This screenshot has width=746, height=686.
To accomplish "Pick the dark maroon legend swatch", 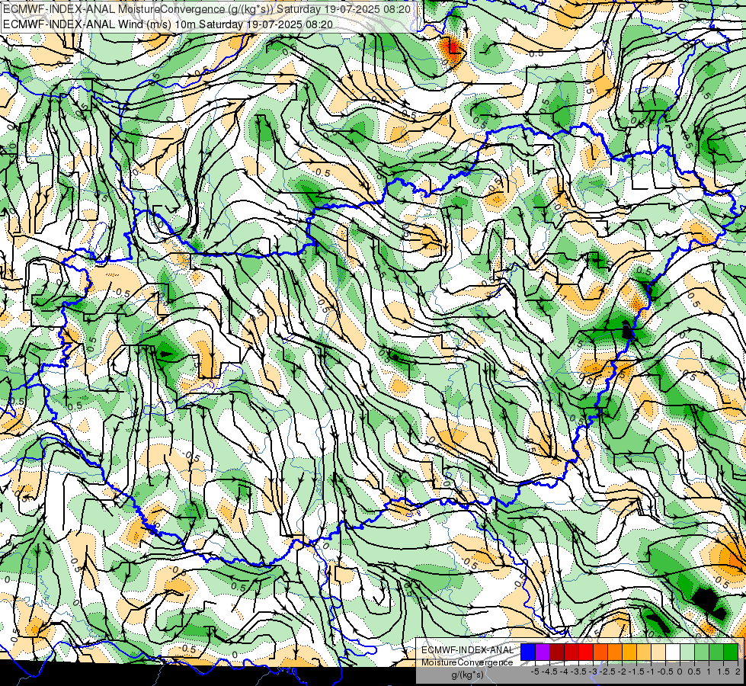I will point(557,652).
